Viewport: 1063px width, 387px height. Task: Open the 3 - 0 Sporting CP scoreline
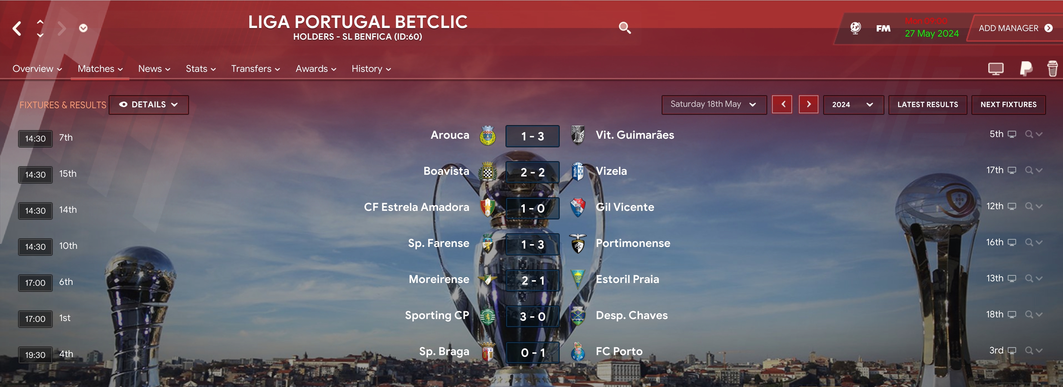532,317
